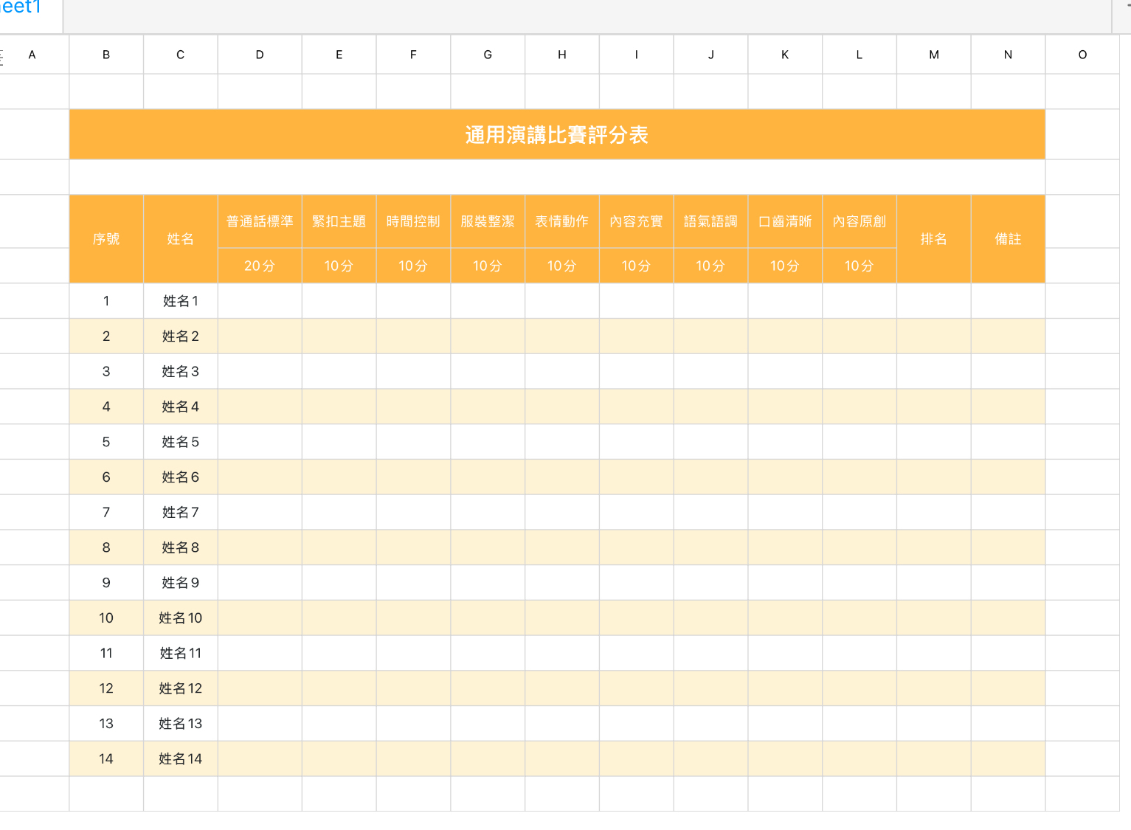Viewport: 1131px width, 830px height.
Task: Select column H header
Action: pyautogui.click(x=562, y=55)
